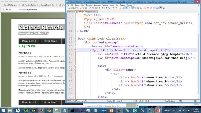Collapse the fold marker at line 15
Viewport: 201px width, 113px height.
(x=75, y=46)
